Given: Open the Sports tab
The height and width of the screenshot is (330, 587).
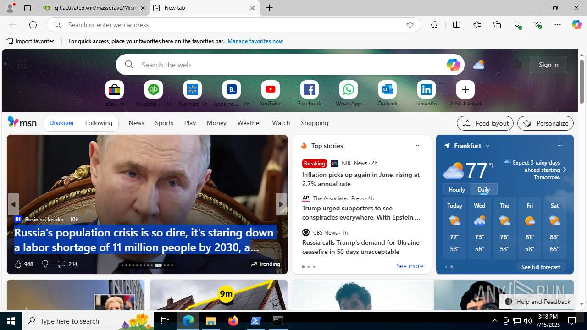Looking at the screenshot, I should tap(164, 123).
